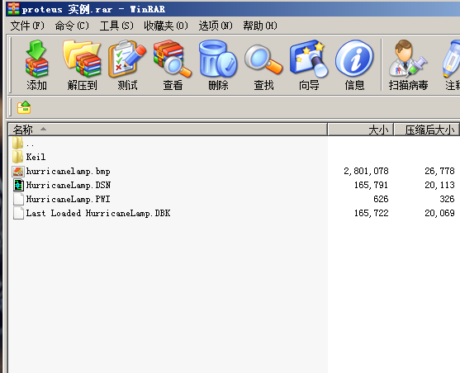Open the 命令(C) menu
The height and width of the screenshot is (373, 460).
pos(72,26)
